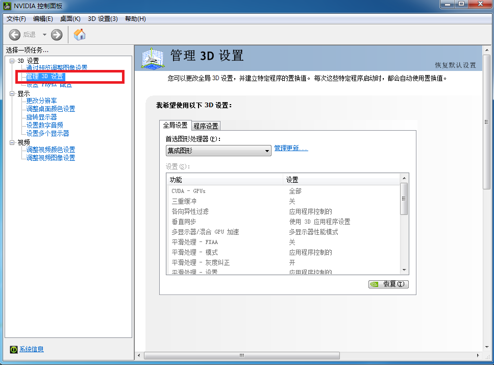Click the horizontal scrollbar left arrow
The image size is (494, 365).
[x=139, y=355]
